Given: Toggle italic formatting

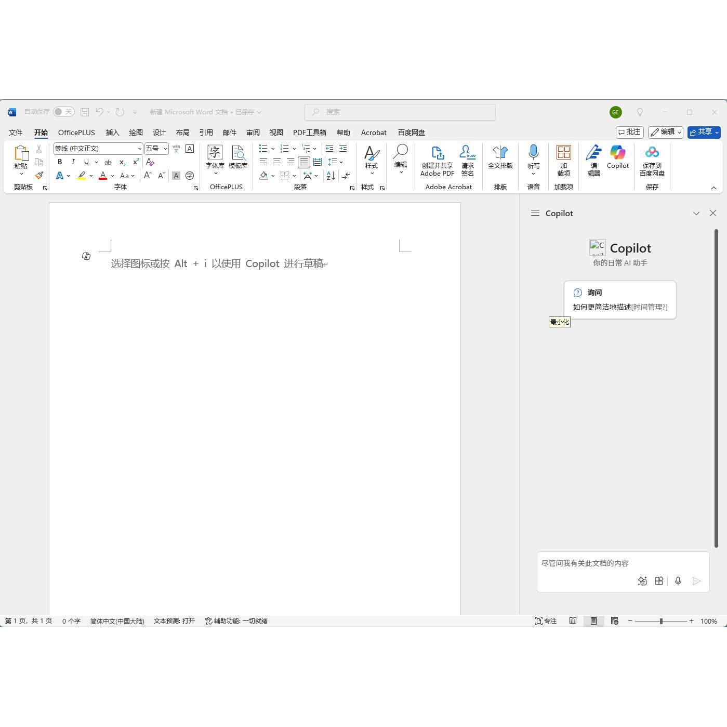Looking at the screenshot, I should (x=73, y=162).
